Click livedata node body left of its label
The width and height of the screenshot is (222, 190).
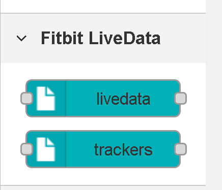pyautogui.click(x=80, y=98)
